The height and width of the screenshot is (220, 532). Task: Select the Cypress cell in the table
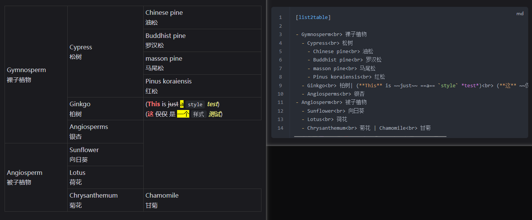tap(105, 52)
